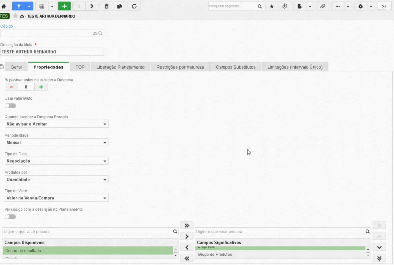Viewport: 394px width, 265px height.
Task: Open Limitações (Intervalo Único) tab
Action: click(x=295, y=67)
